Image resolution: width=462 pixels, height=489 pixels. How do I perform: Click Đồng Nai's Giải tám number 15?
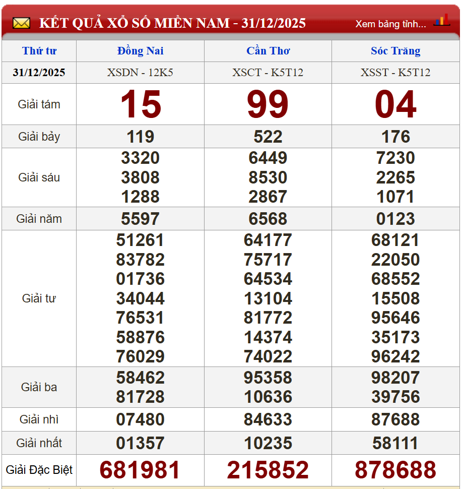[141, 105]
